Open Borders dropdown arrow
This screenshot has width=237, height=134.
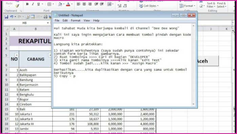(x=53, y=4)
